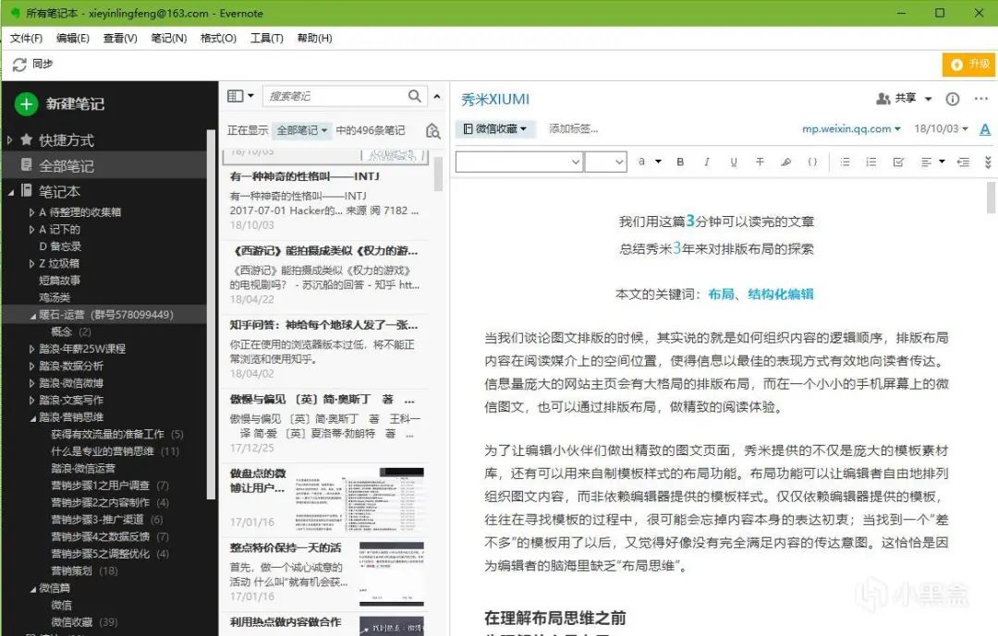
Task: Click the 结构化编辑 keyword link
Action: coord(780,294)
